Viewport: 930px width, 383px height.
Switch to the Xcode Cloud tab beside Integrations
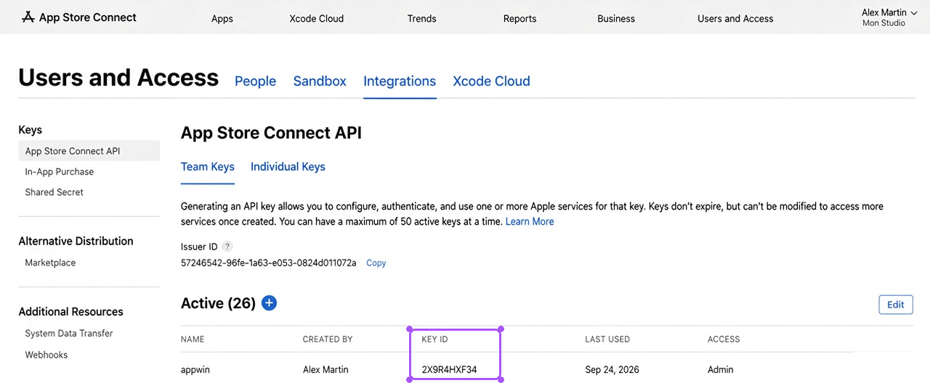[x=491, y=81]
